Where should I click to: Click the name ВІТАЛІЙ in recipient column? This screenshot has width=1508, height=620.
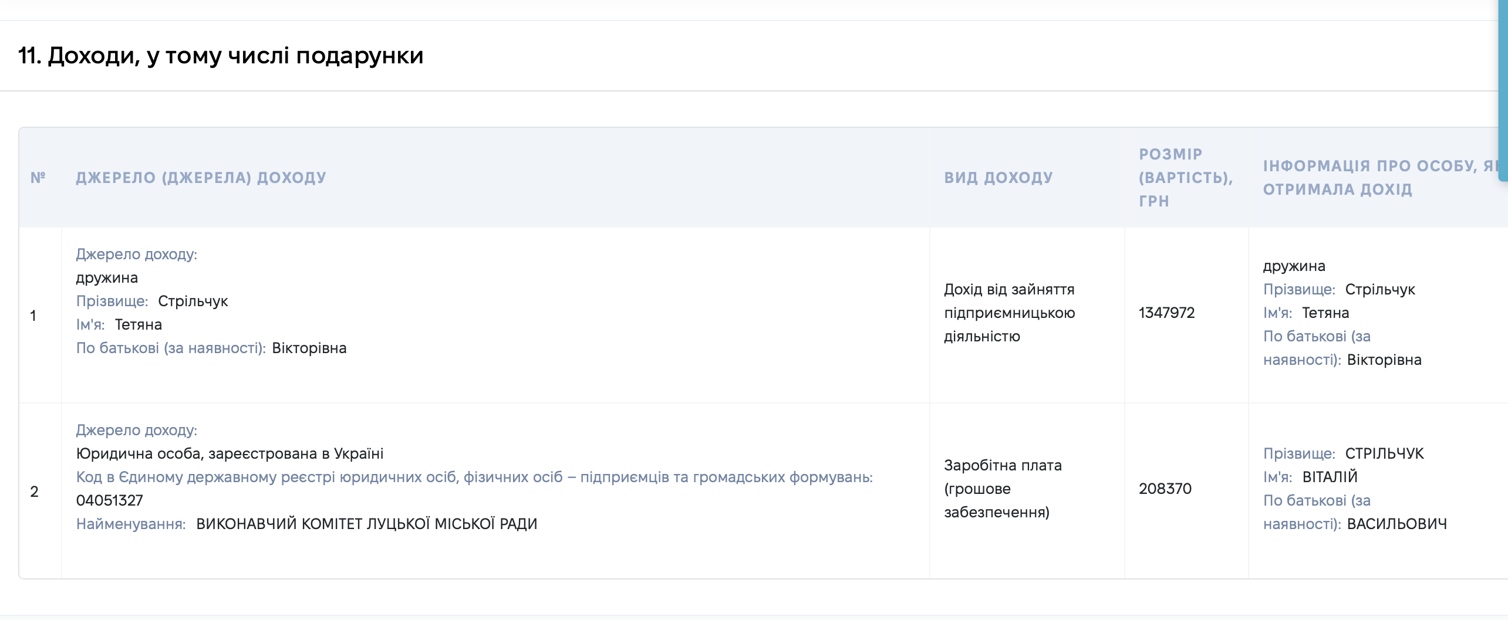pos(1330,477)
